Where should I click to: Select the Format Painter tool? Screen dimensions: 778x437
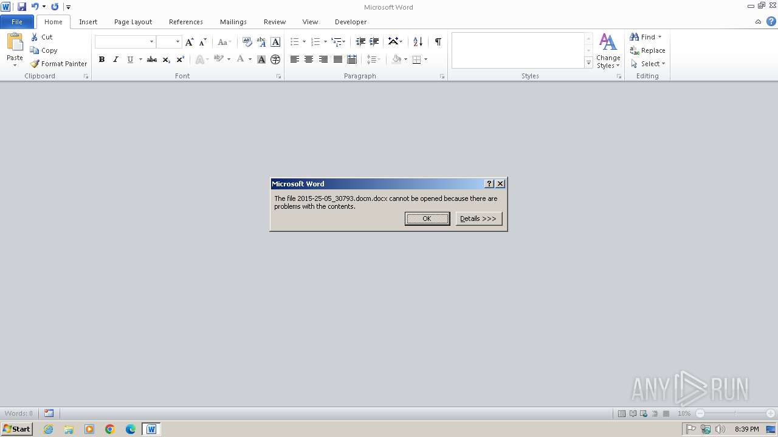tap(59, 64)
